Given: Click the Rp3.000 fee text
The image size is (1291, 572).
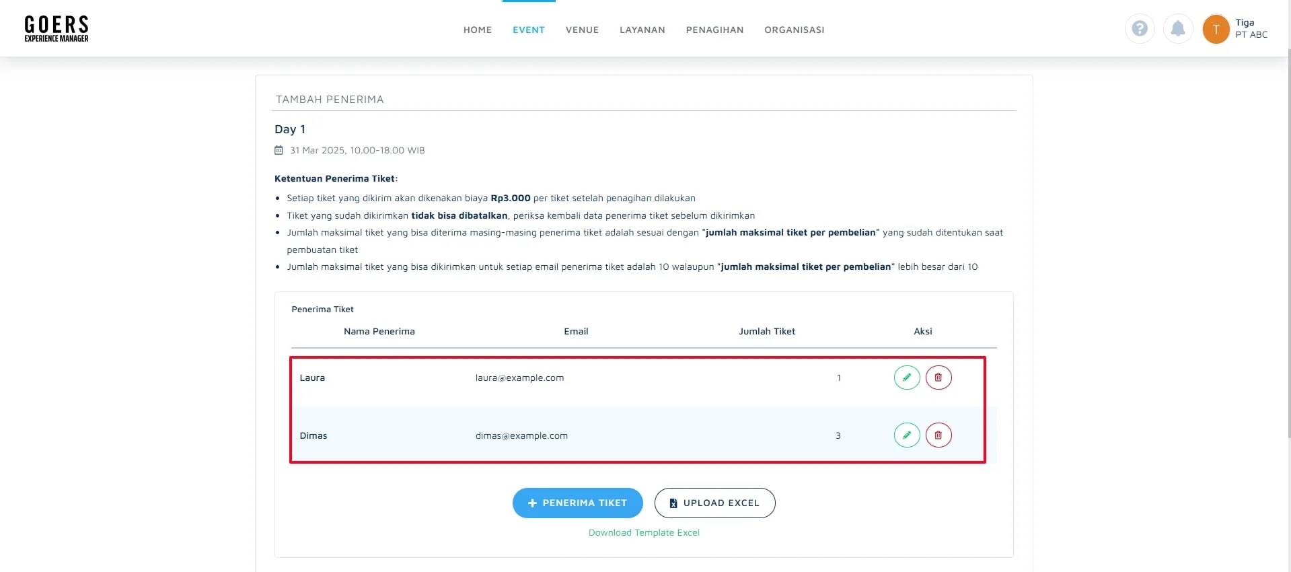Looking at the screenshot, I should click(511, 198).
